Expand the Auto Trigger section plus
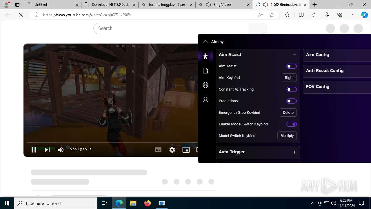The width and height of the screenshot is (371, 209). (294, 152)
